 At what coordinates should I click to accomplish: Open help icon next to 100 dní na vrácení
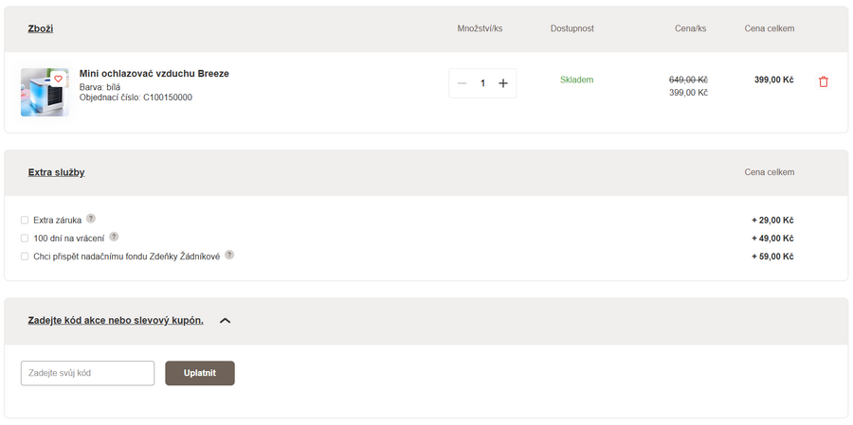[x=114, y=237]
